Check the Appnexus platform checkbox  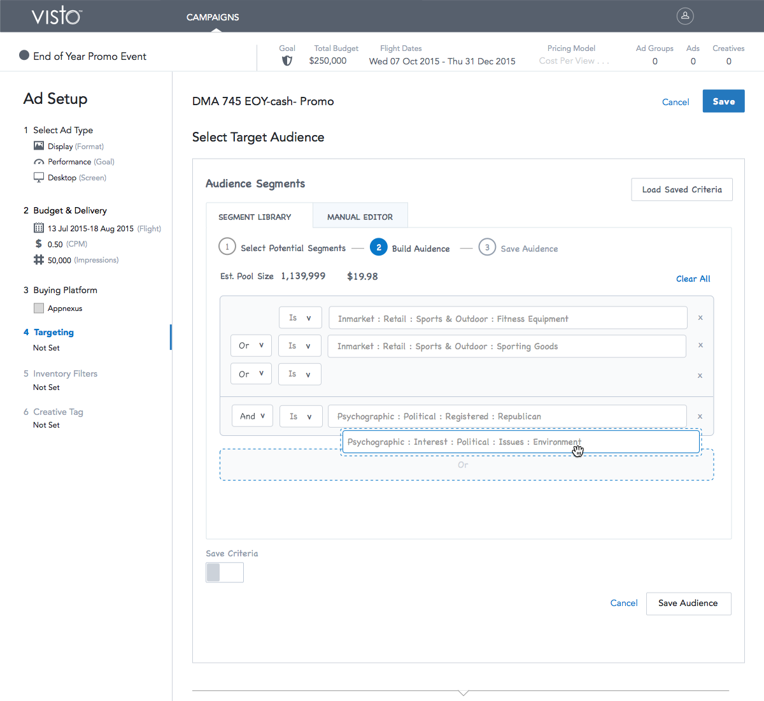(39, 308)
